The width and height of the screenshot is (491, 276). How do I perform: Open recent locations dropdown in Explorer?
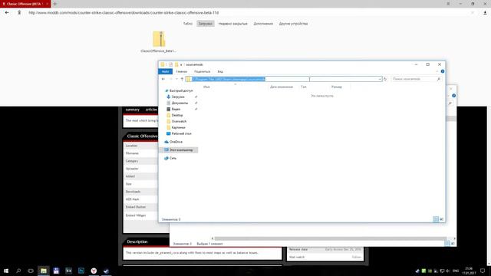click(176, 79)
